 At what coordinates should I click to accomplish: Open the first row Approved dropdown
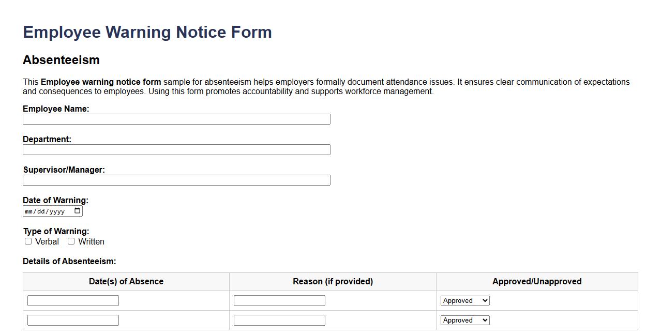tap(464, 300)
